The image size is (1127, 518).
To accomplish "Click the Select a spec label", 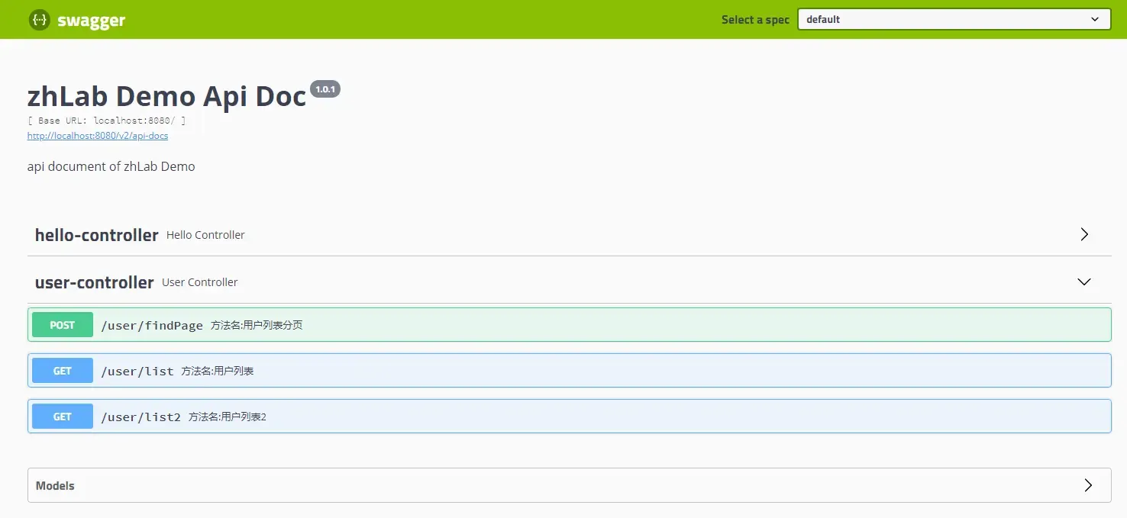I will click(755, 19).
